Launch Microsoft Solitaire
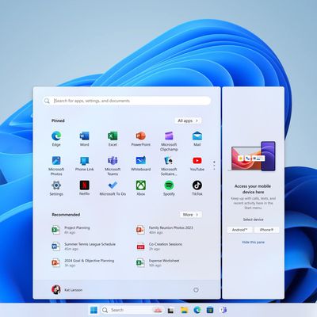The height and width of the screenshot is (317, 317). click(169, 166)
